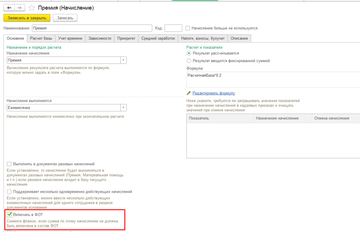Screen dimensions: 360x232
Task: Go to the 'Средний заработок' tab
Action: point(158,39)
